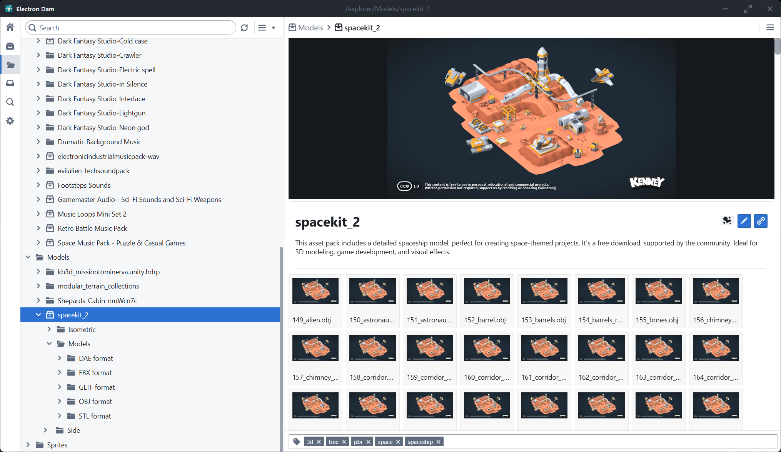The width and height of the screenshot is (781, 452).
Task: Expand the GLTF format folder
Action: (x=60, y=387)
